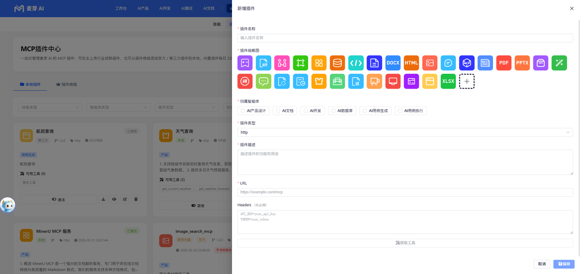Check the AI文档 agent checkbox
The width and height of the screenshot is (580, 274).
click(x=278, y=111)
